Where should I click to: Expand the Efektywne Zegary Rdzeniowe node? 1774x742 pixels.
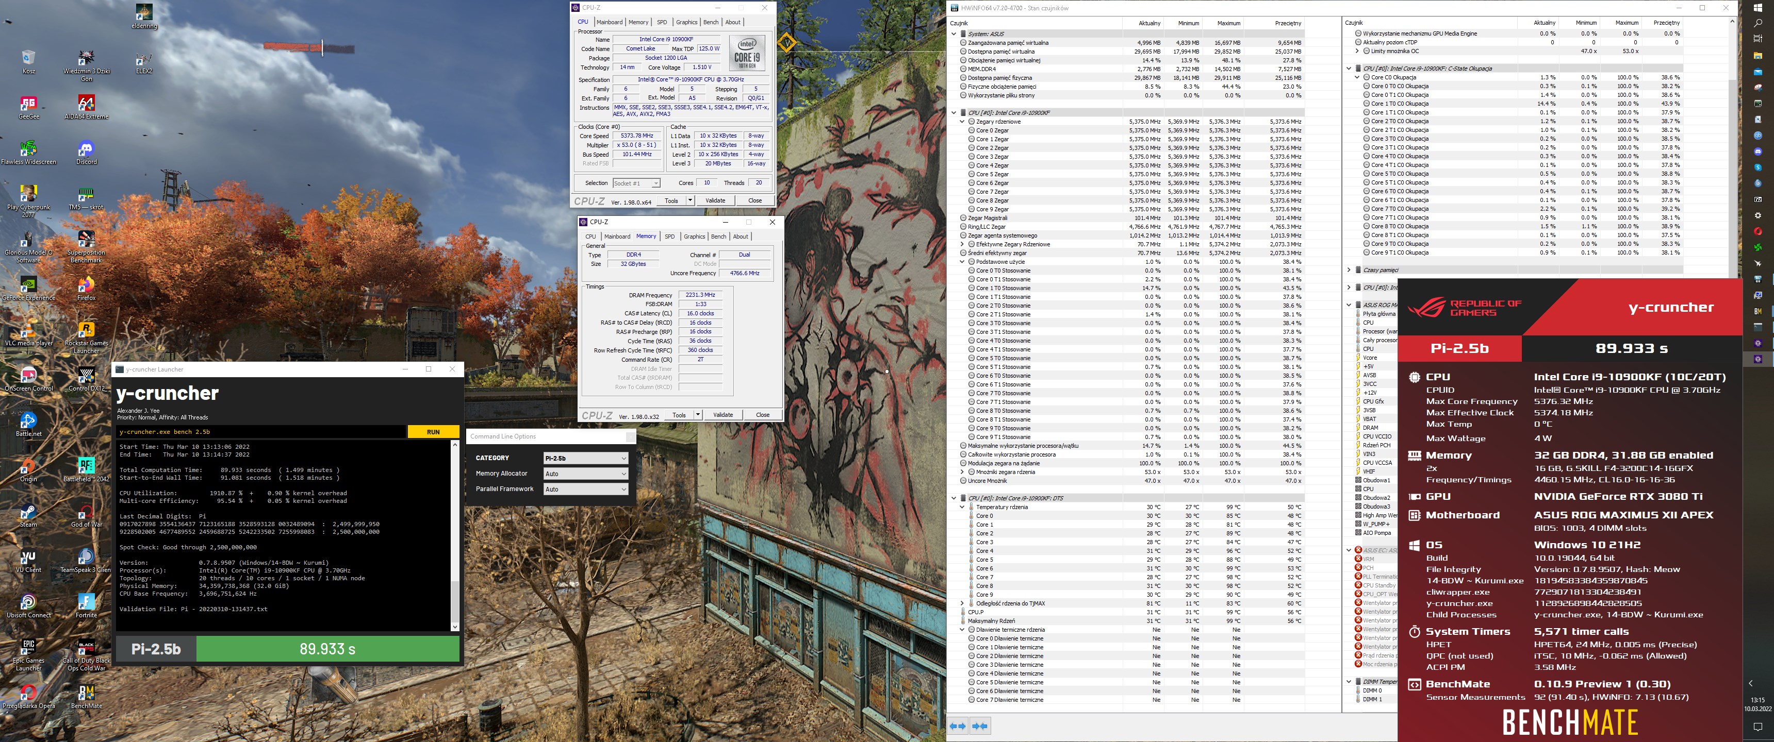(x=962, y=244)
